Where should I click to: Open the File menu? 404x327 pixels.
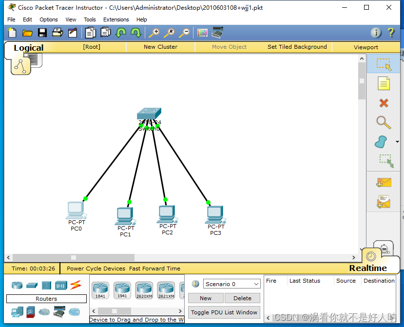tap(11, 19)
